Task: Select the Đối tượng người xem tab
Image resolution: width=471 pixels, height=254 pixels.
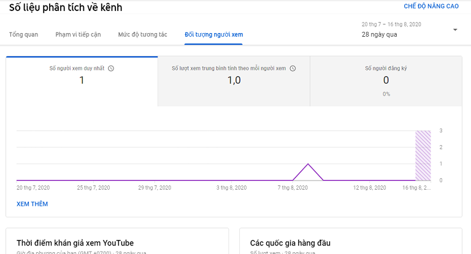Action: (x=213, y=34)
